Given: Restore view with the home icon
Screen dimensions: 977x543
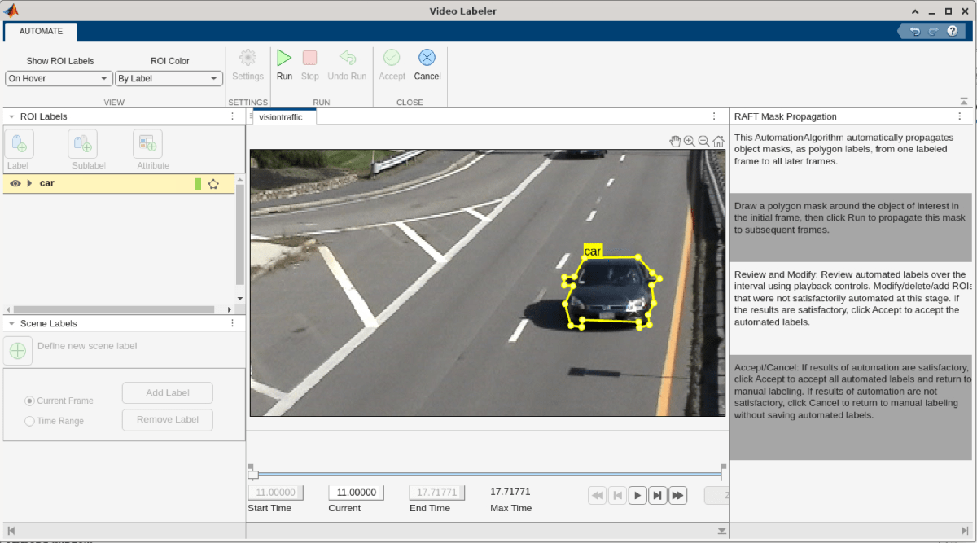Looking at the screenshot, I should pos(719,141).
